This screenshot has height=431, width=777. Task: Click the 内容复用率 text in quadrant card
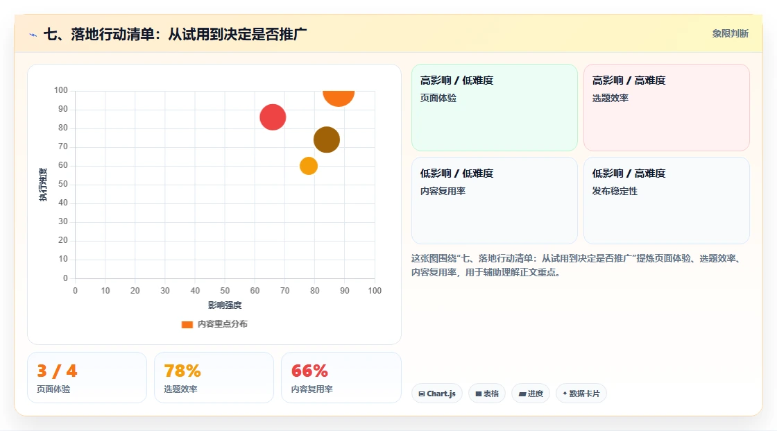point(443,192)
